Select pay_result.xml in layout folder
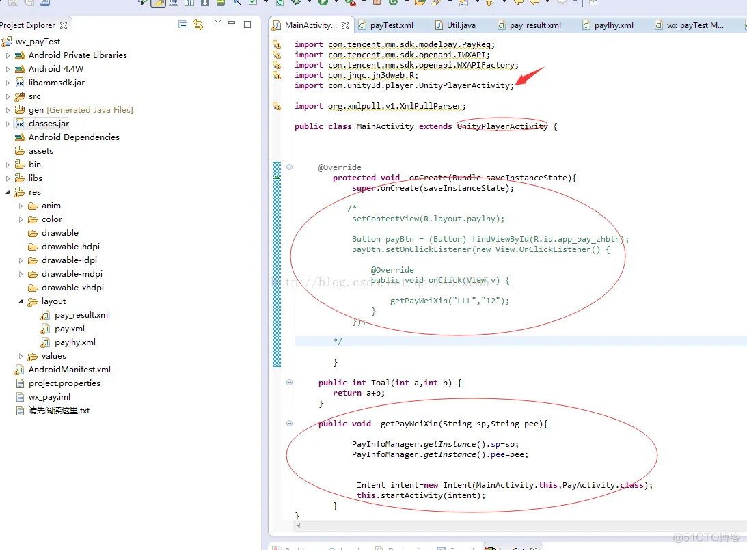This screenshot has width=747, height=550. (x=82, y=315)
